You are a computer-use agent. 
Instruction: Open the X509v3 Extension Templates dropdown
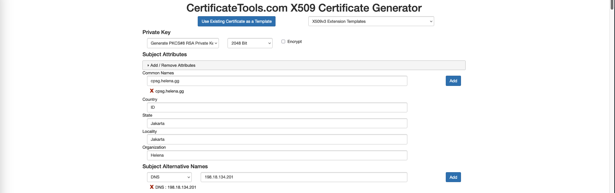pyautogui.click(x=371, y=21)
